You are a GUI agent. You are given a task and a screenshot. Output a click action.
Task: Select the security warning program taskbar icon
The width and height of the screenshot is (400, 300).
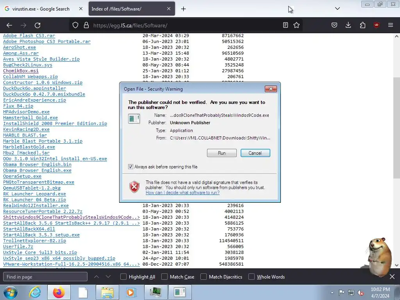pyautogui.click(x=180, y=292)
